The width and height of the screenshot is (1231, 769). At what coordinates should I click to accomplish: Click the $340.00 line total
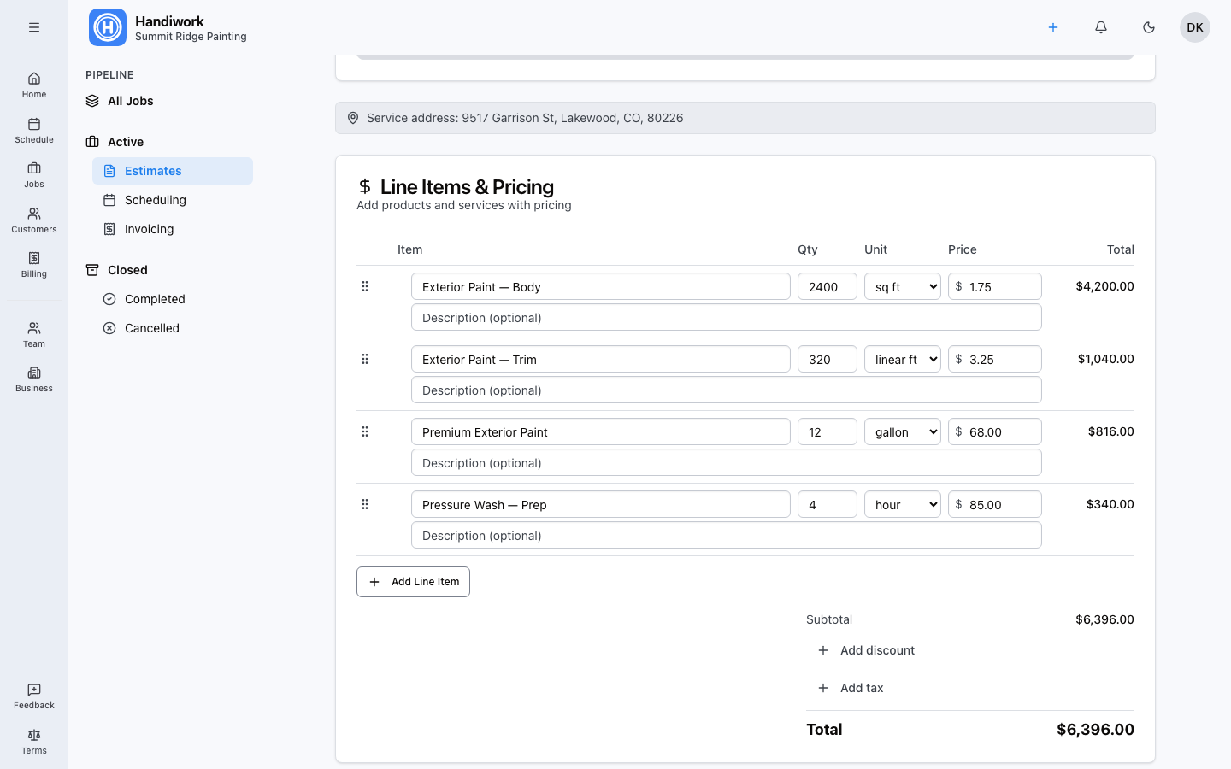1110,504
